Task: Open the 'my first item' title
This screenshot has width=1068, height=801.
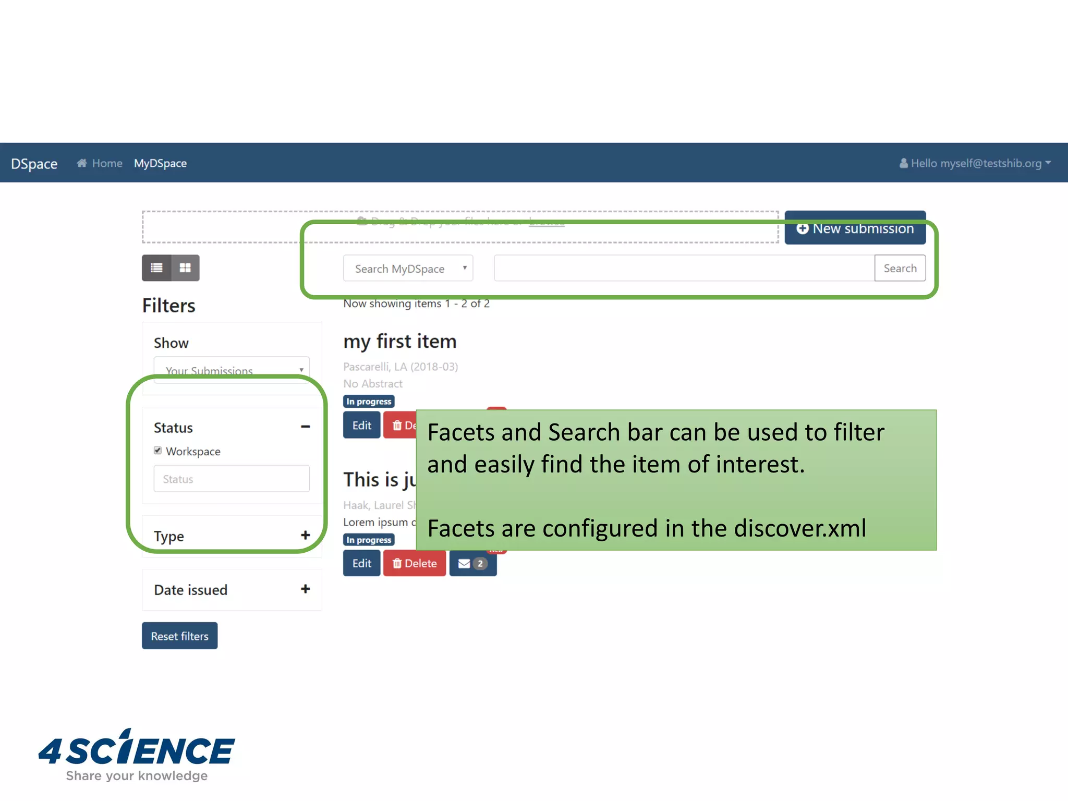Action: [x=400, y=341]
